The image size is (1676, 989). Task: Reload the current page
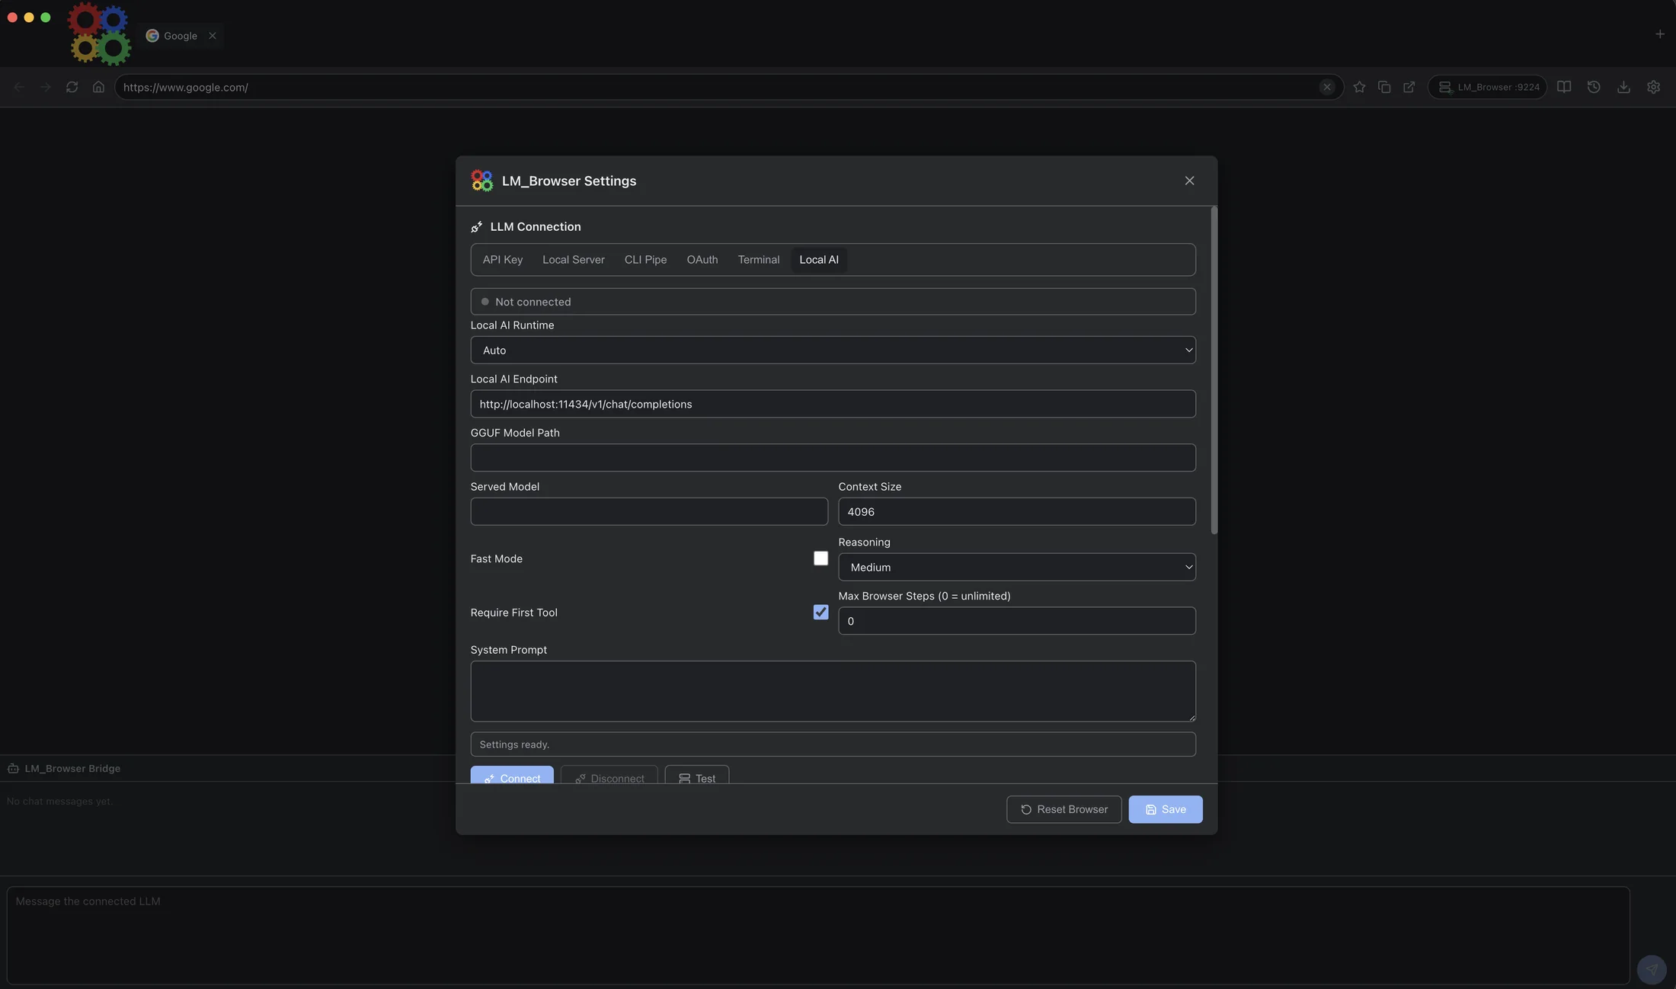pos(72,87)
